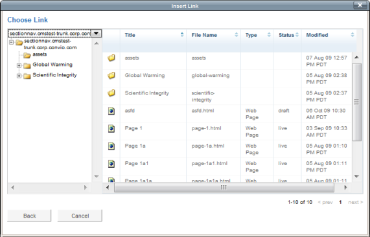Click the tree panel's scroll right arrow
Viewport: 370px width, 237px height.
coord(86,188)
